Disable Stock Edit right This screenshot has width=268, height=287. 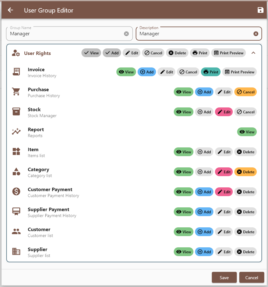pyautogui.click(x=224, y=112)
